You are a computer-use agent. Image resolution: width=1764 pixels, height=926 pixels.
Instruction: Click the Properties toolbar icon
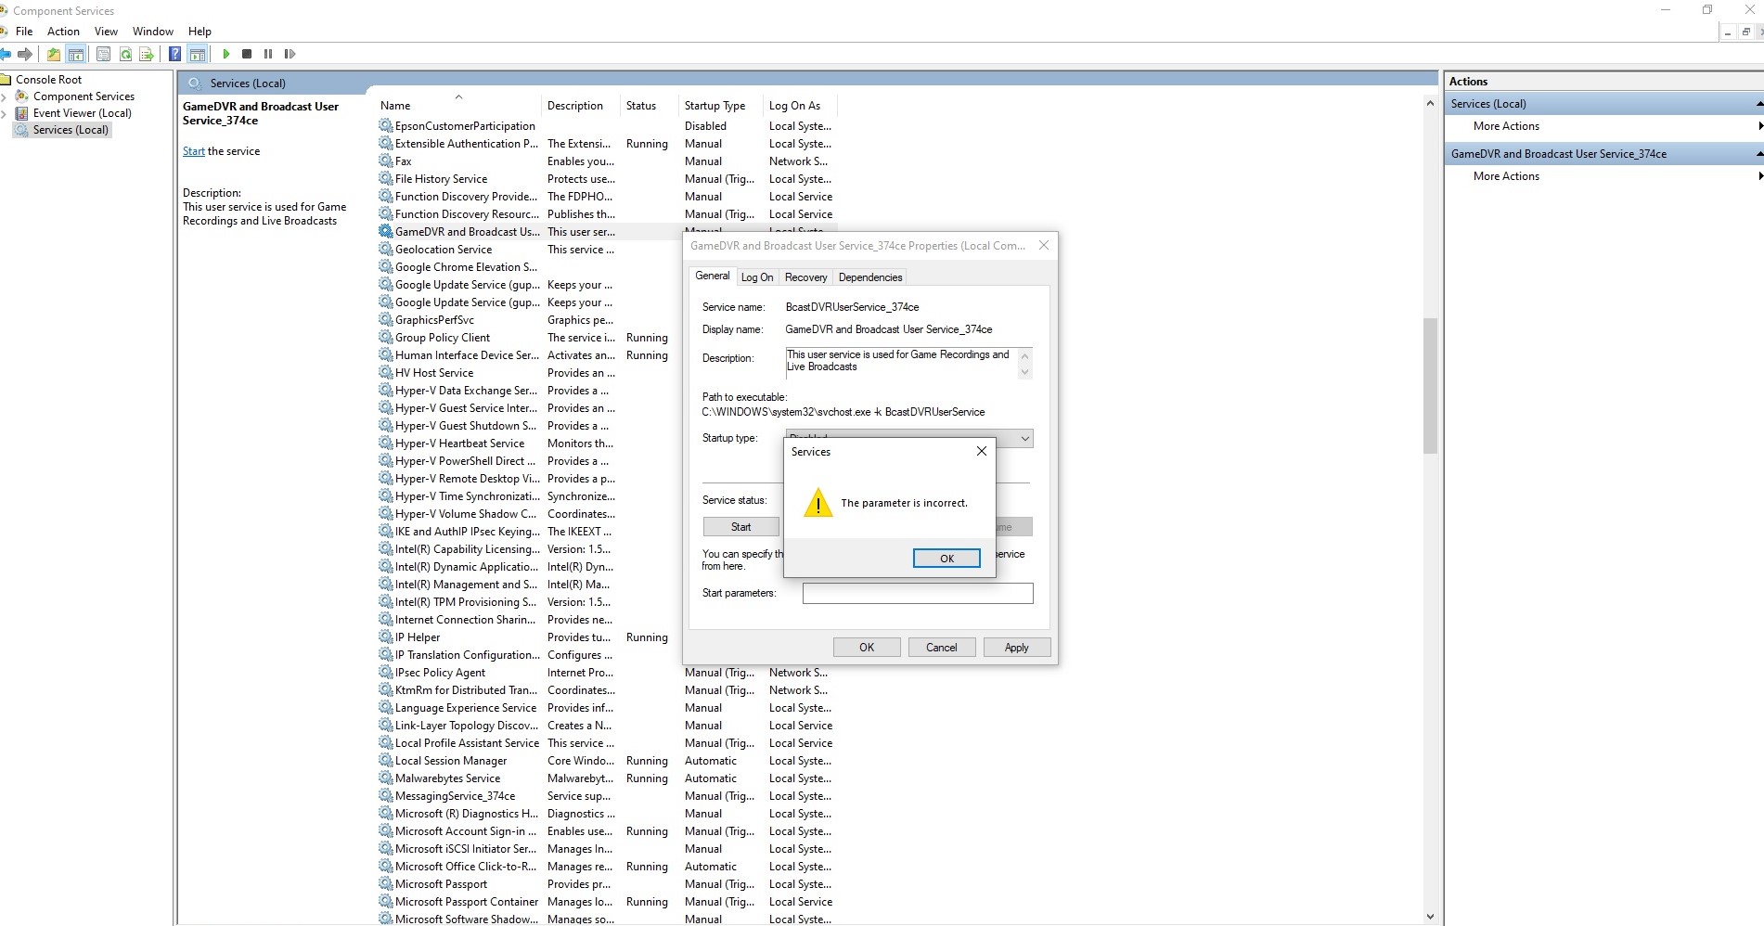[x=103, y=54]
